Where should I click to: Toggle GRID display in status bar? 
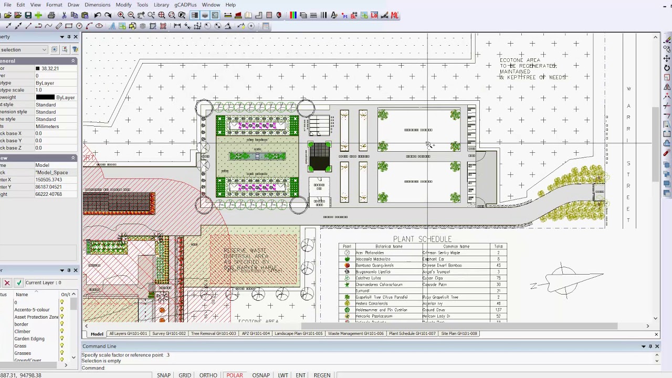185,375
